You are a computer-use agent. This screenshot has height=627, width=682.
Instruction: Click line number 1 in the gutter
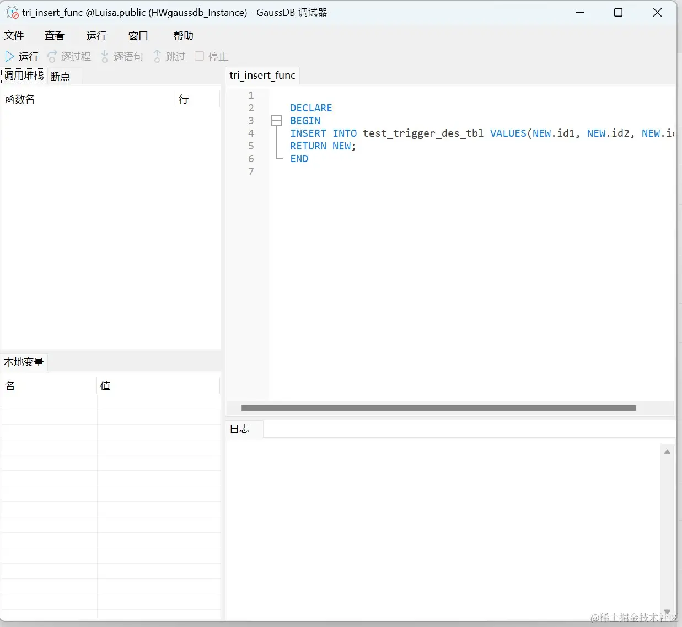(251, 95)
